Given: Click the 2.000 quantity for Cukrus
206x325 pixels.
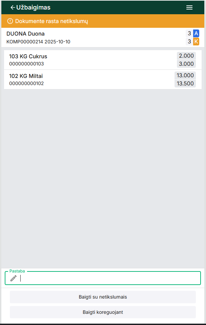Looking at the screenshot, I should (186, 56).
